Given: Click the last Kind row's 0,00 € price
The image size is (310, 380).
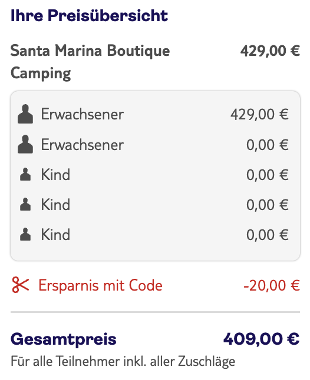Looking at the screenshot, I should click(x=268, y=235).
